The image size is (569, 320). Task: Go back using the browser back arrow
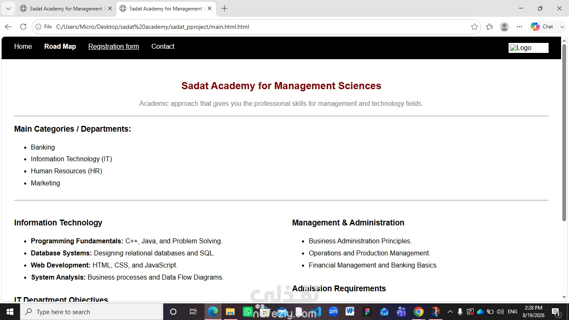pos(8,27)
